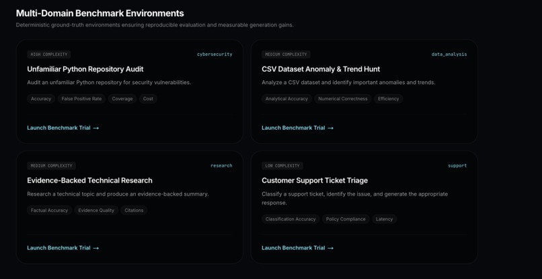Click the research domain label
Screen dimensions: 542x279
coord(221,165)
